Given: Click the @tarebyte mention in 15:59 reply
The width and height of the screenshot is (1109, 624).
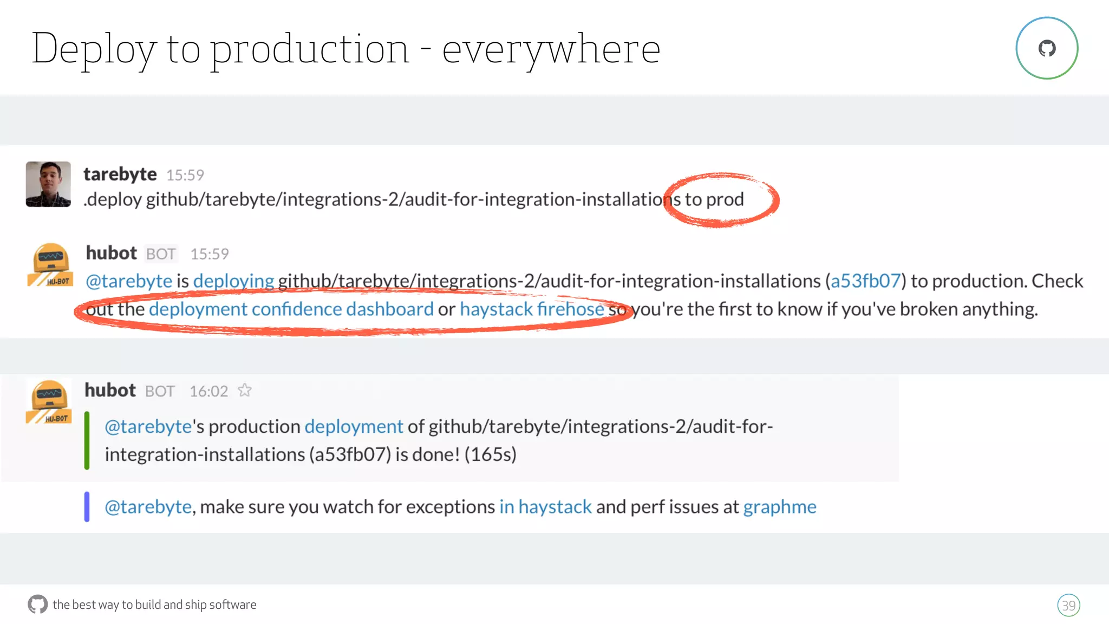Looking at the screenshot, I should pyautogui.click(x=129, y=281).
